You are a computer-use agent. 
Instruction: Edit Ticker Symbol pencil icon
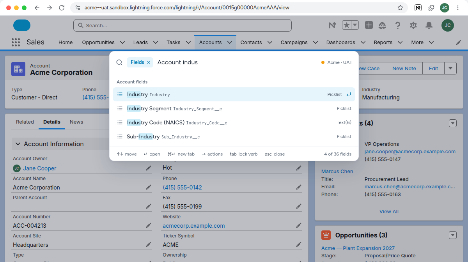298,244
